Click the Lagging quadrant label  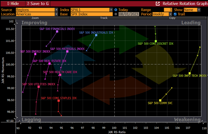tap(31, 120)
